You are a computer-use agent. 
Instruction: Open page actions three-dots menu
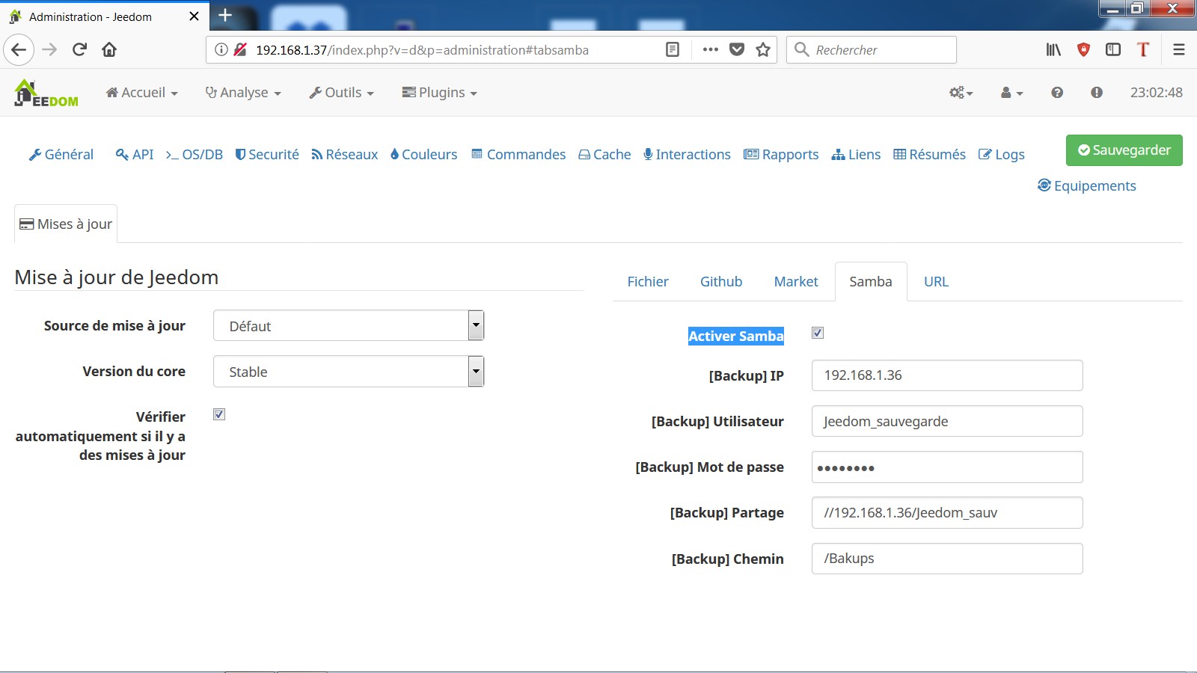[x=711, y=50]
